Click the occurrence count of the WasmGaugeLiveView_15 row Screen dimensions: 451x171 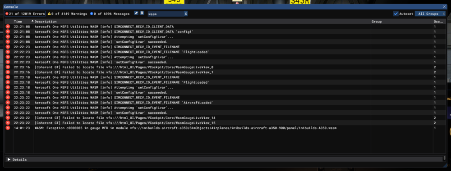click(435, 123)
